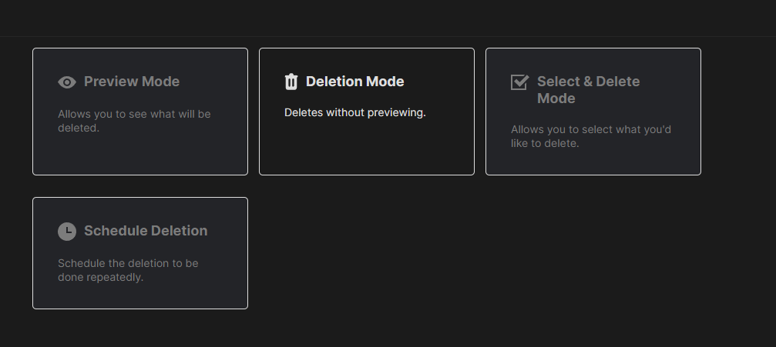Screen dimensions: 776x347
Task: Click empty space below Schedule Deletion description
Action: pos(140,296)
